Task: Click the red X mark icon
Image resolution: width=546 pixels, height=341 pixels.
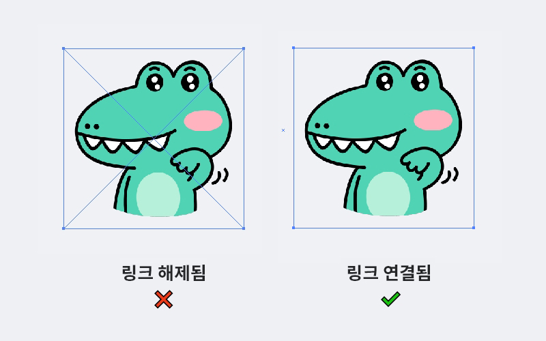Action: [164, 299]
